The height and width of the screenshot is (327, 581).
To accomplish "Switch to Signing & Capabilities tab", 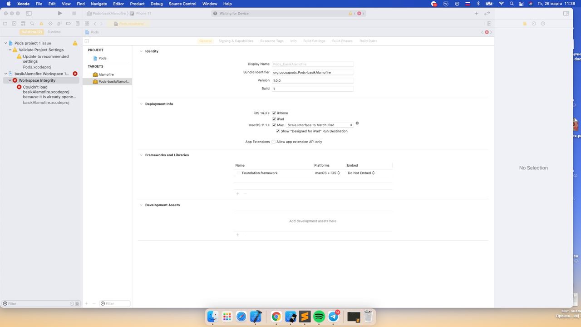I will point(236,41).
